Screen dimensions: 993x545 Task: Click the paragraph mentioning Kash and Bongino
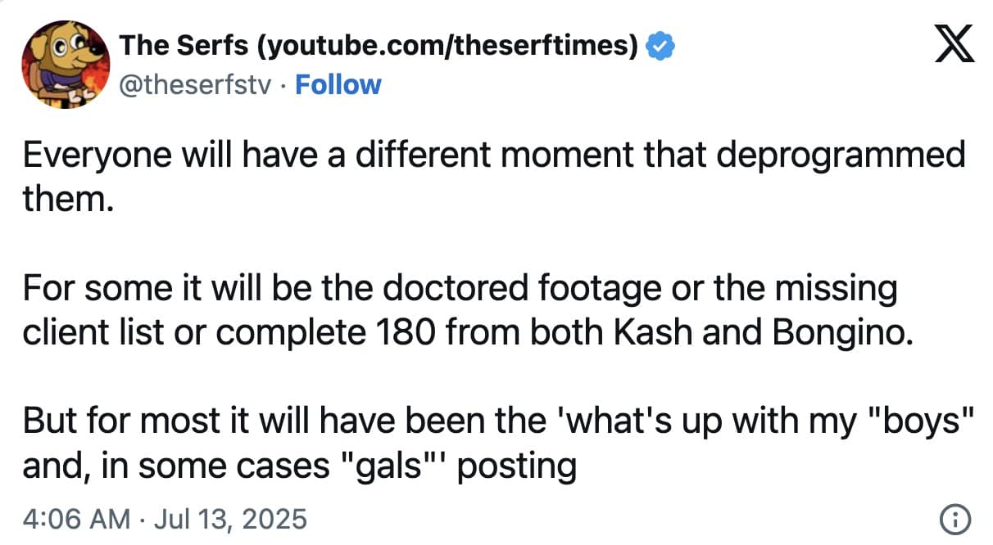click(459, 309)
